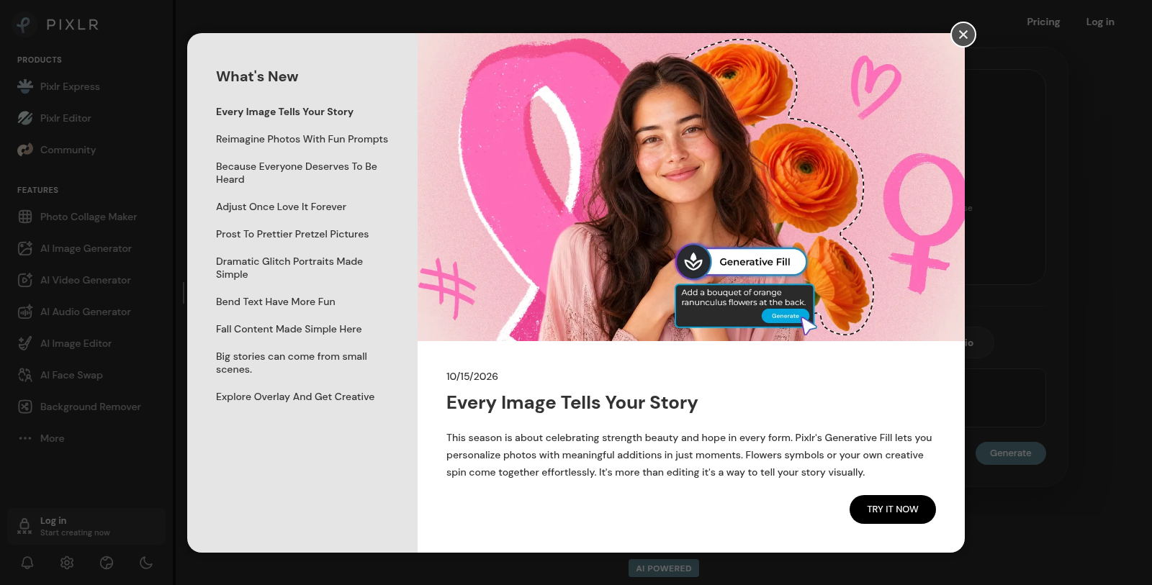Select 'Reimagine Photos With Fun Prompts' entry
The height and width of the screenshot is (585, 1152).
pyautogui.click(x=302, y=139)
